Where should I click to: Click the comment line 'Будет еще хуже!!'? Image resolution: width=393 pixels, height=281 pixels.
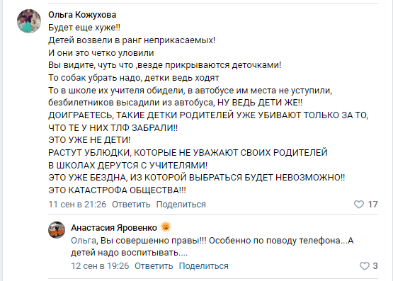pyautogui.click(x=84, y=28)
